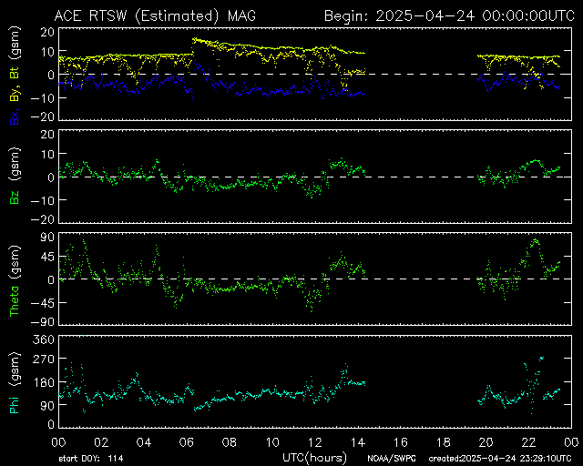
Task: Click the "0" tick in the Phi panel
Action: 51,424
